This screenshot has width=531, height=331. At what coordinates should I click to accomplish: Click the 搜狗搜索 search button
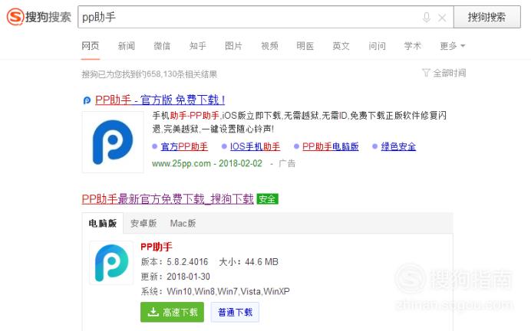[x=487, y=17]
